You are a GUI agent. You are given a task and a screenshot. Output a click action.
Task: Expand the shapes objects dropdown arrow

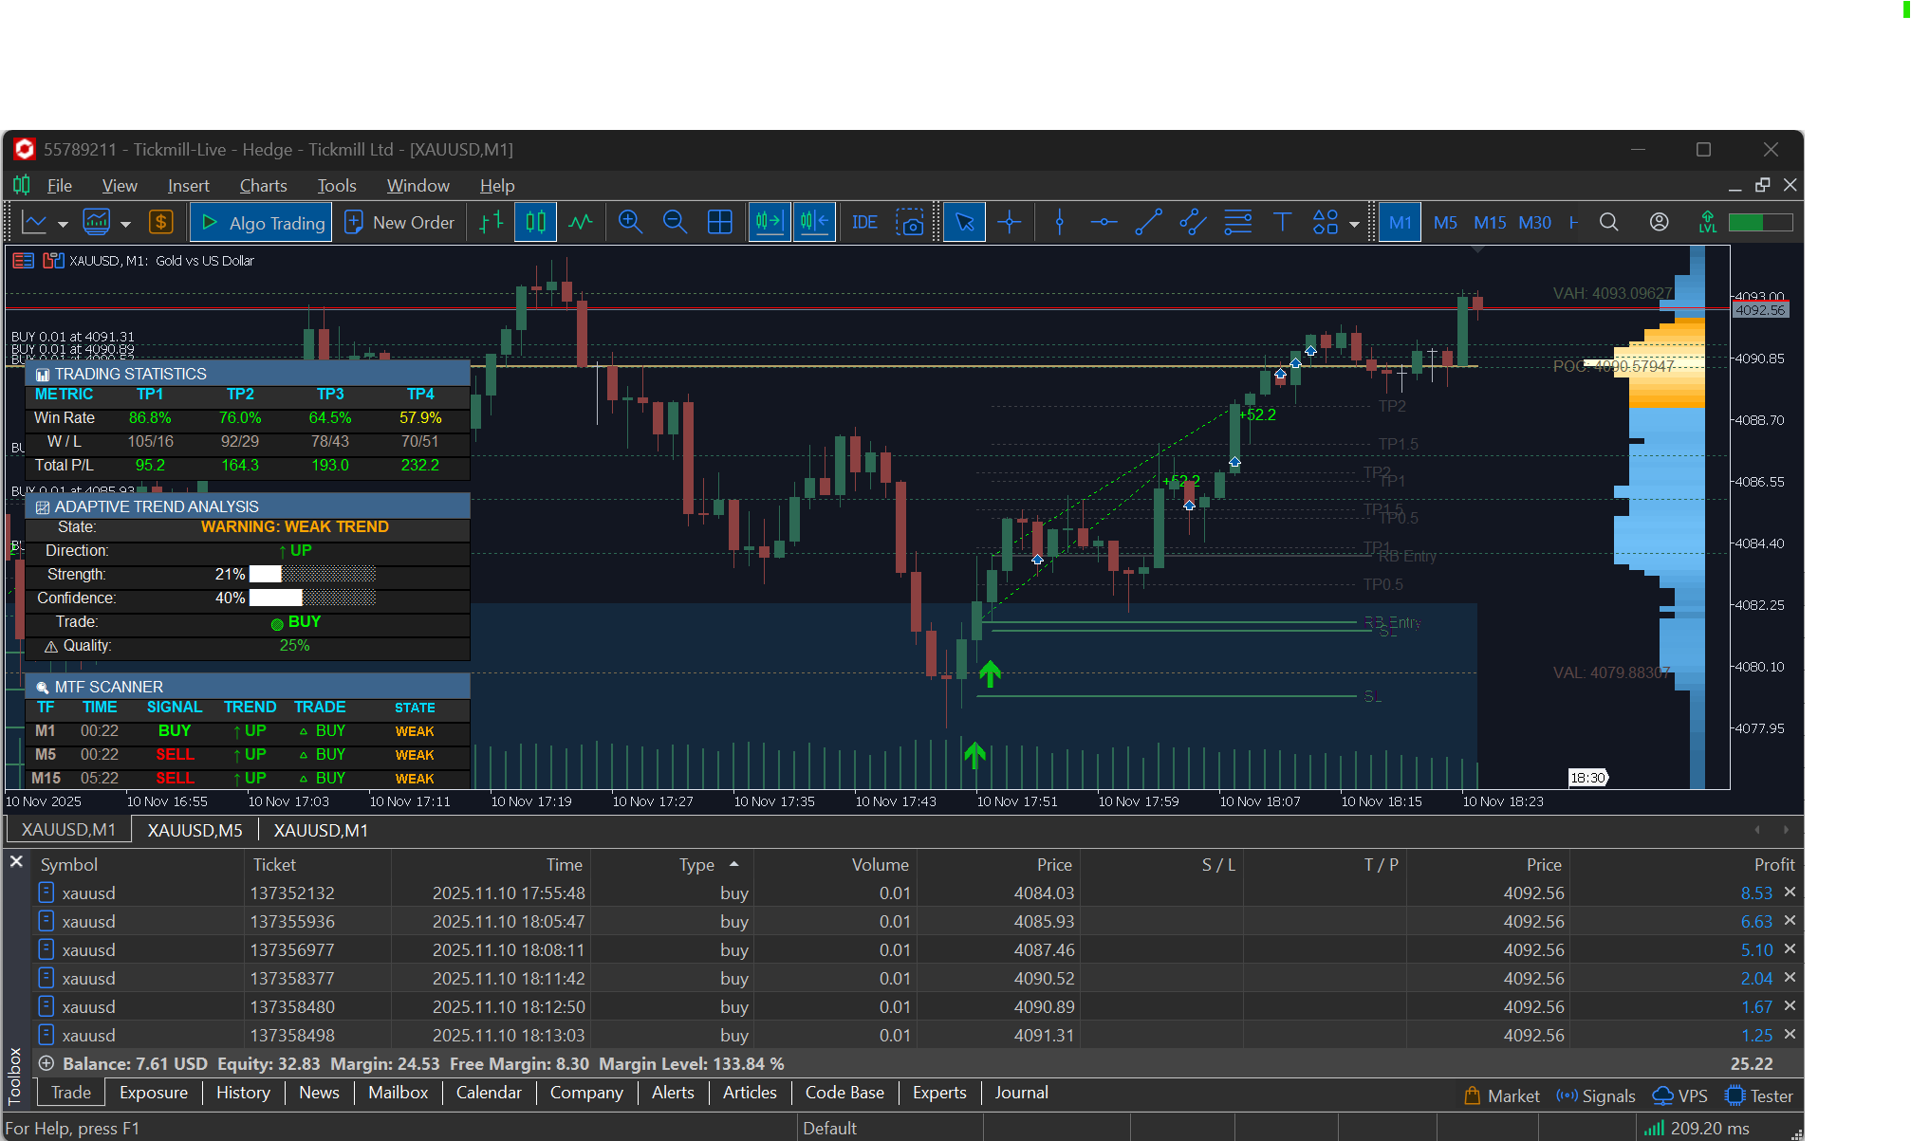tap(1354, 224)
